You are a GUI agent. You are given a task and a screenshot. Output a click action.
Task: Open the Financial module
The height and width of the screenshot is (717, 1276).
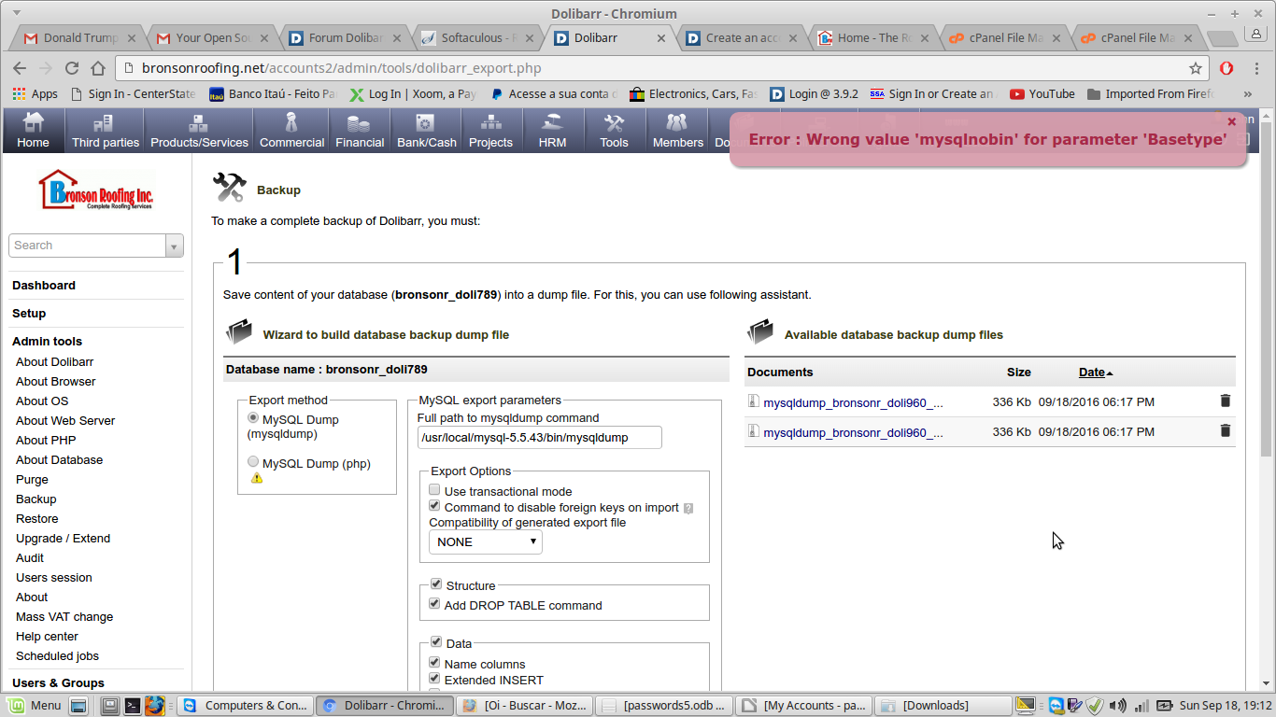pyautogui.click(x=360, y=131)
